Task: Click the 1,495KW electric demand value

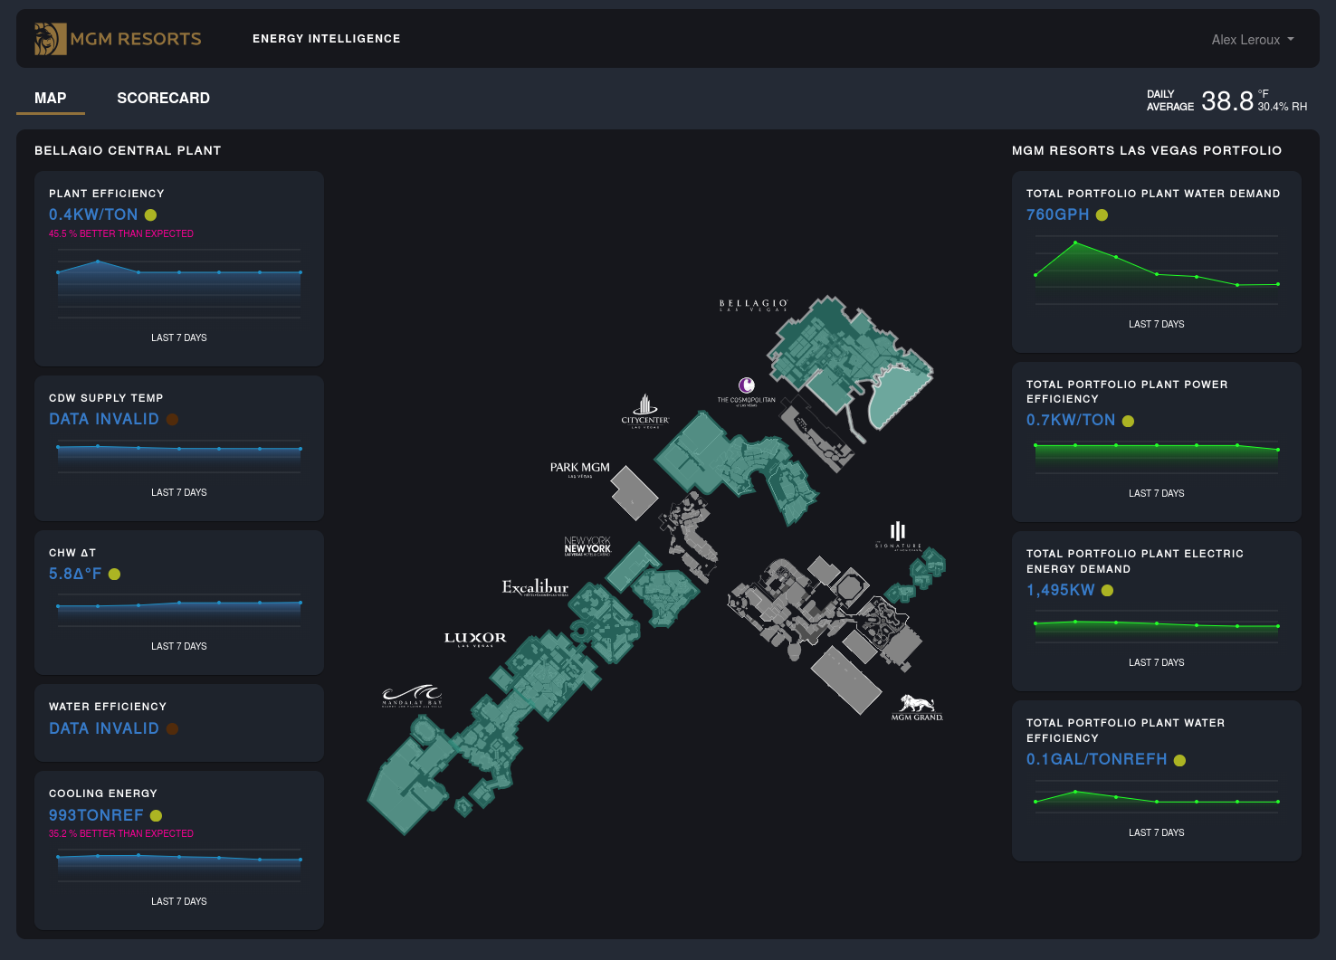Action: pos(1061,590)
